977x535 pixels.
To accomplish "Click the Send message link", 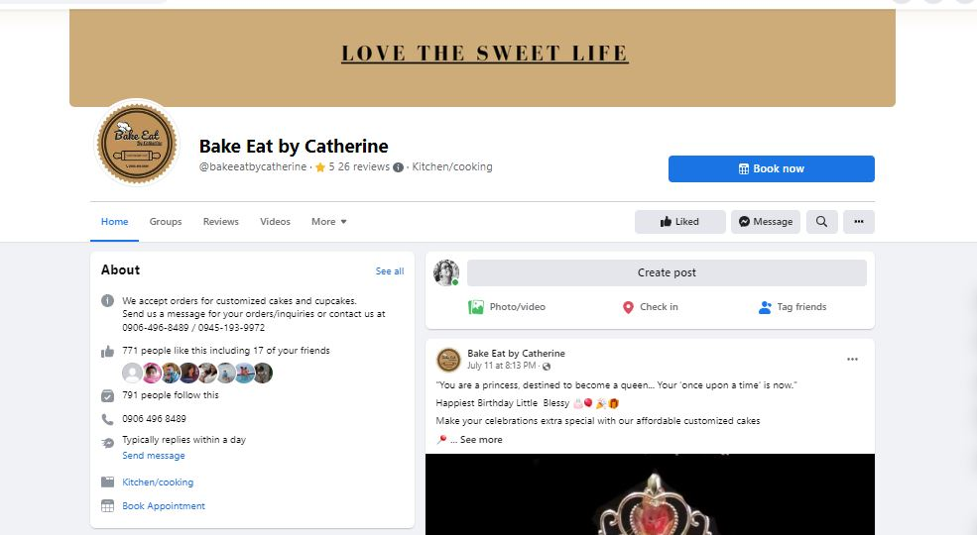I will 154,456.
